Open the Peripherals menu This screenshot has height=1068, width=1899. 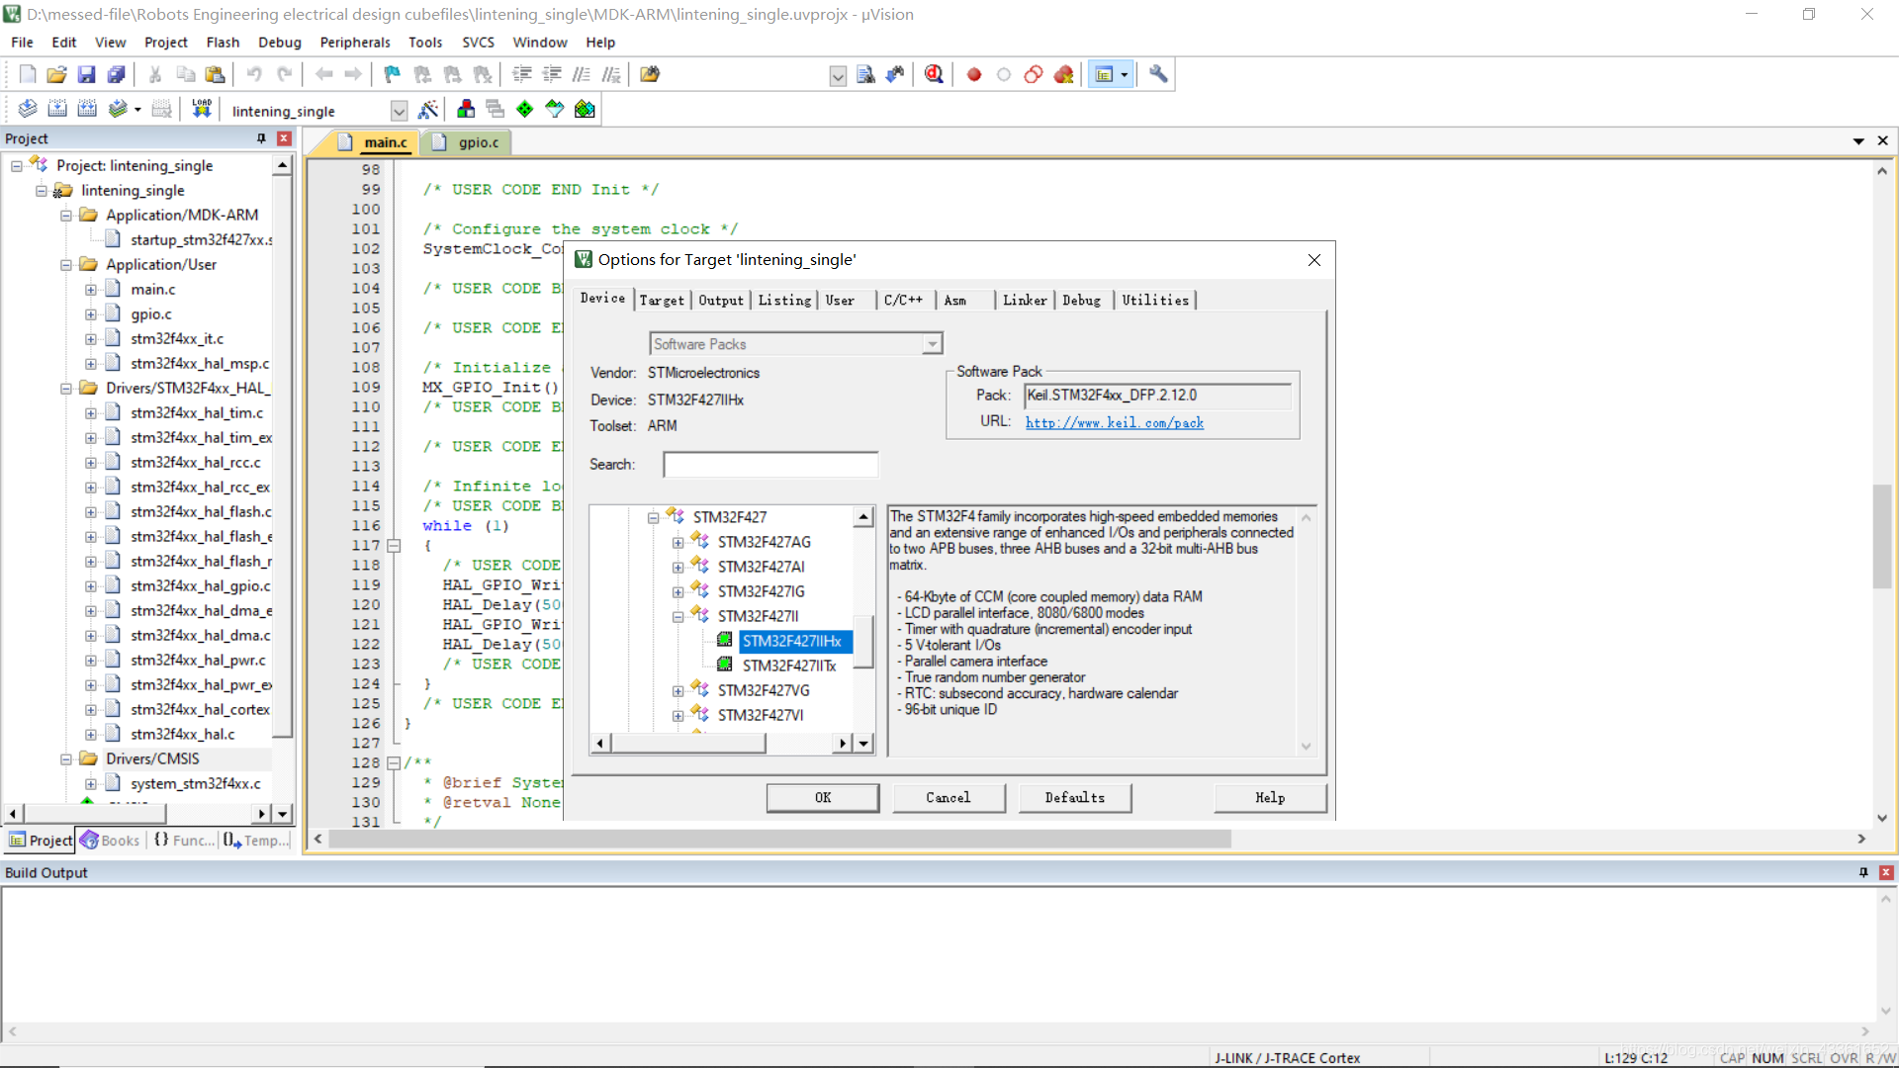point(355,42)
